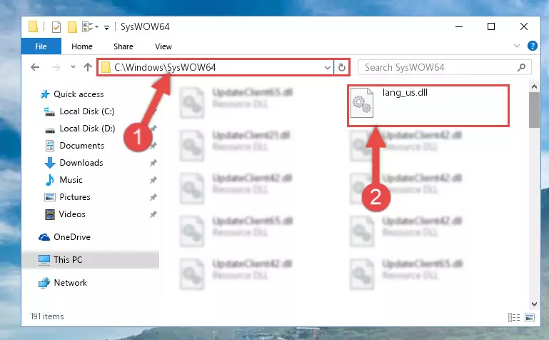
Task: Open the Home ribbon tab
Action: coord(82,46)
